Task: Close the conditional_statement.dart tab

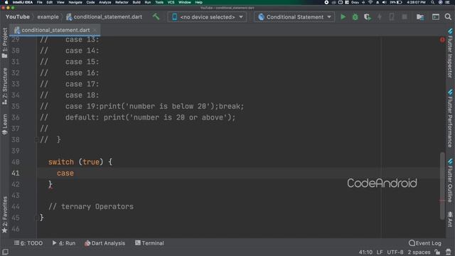Action: (95, 30)
